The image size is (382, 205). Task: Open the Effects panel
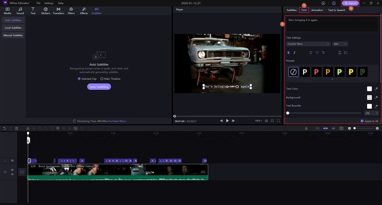tap(84, 11)
